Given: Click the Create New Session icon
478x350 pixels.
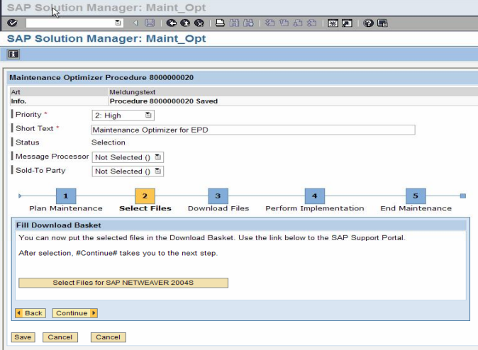Looking at the screenshot, I should 333,23.
